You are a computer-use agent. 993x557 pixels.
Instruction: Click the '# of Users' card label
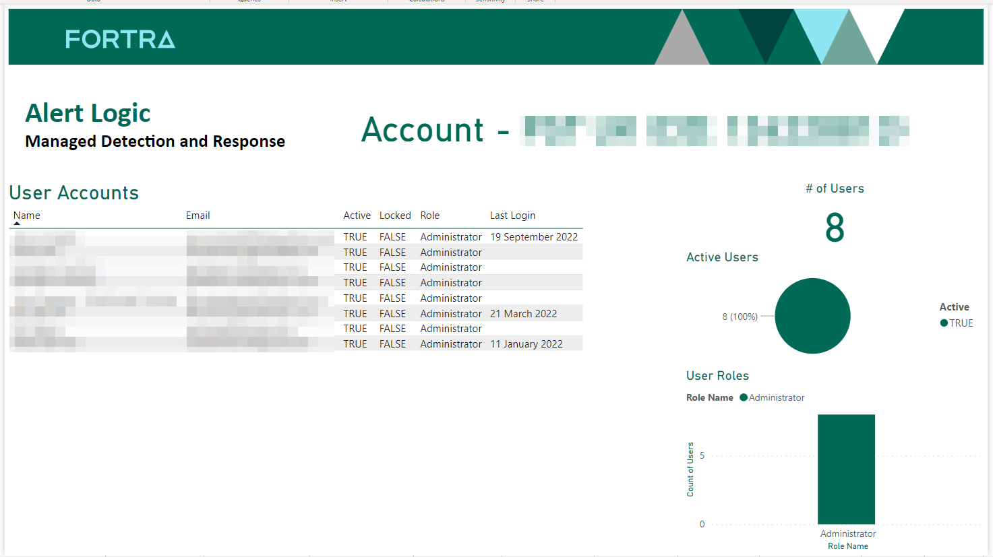tap(835, 189)
